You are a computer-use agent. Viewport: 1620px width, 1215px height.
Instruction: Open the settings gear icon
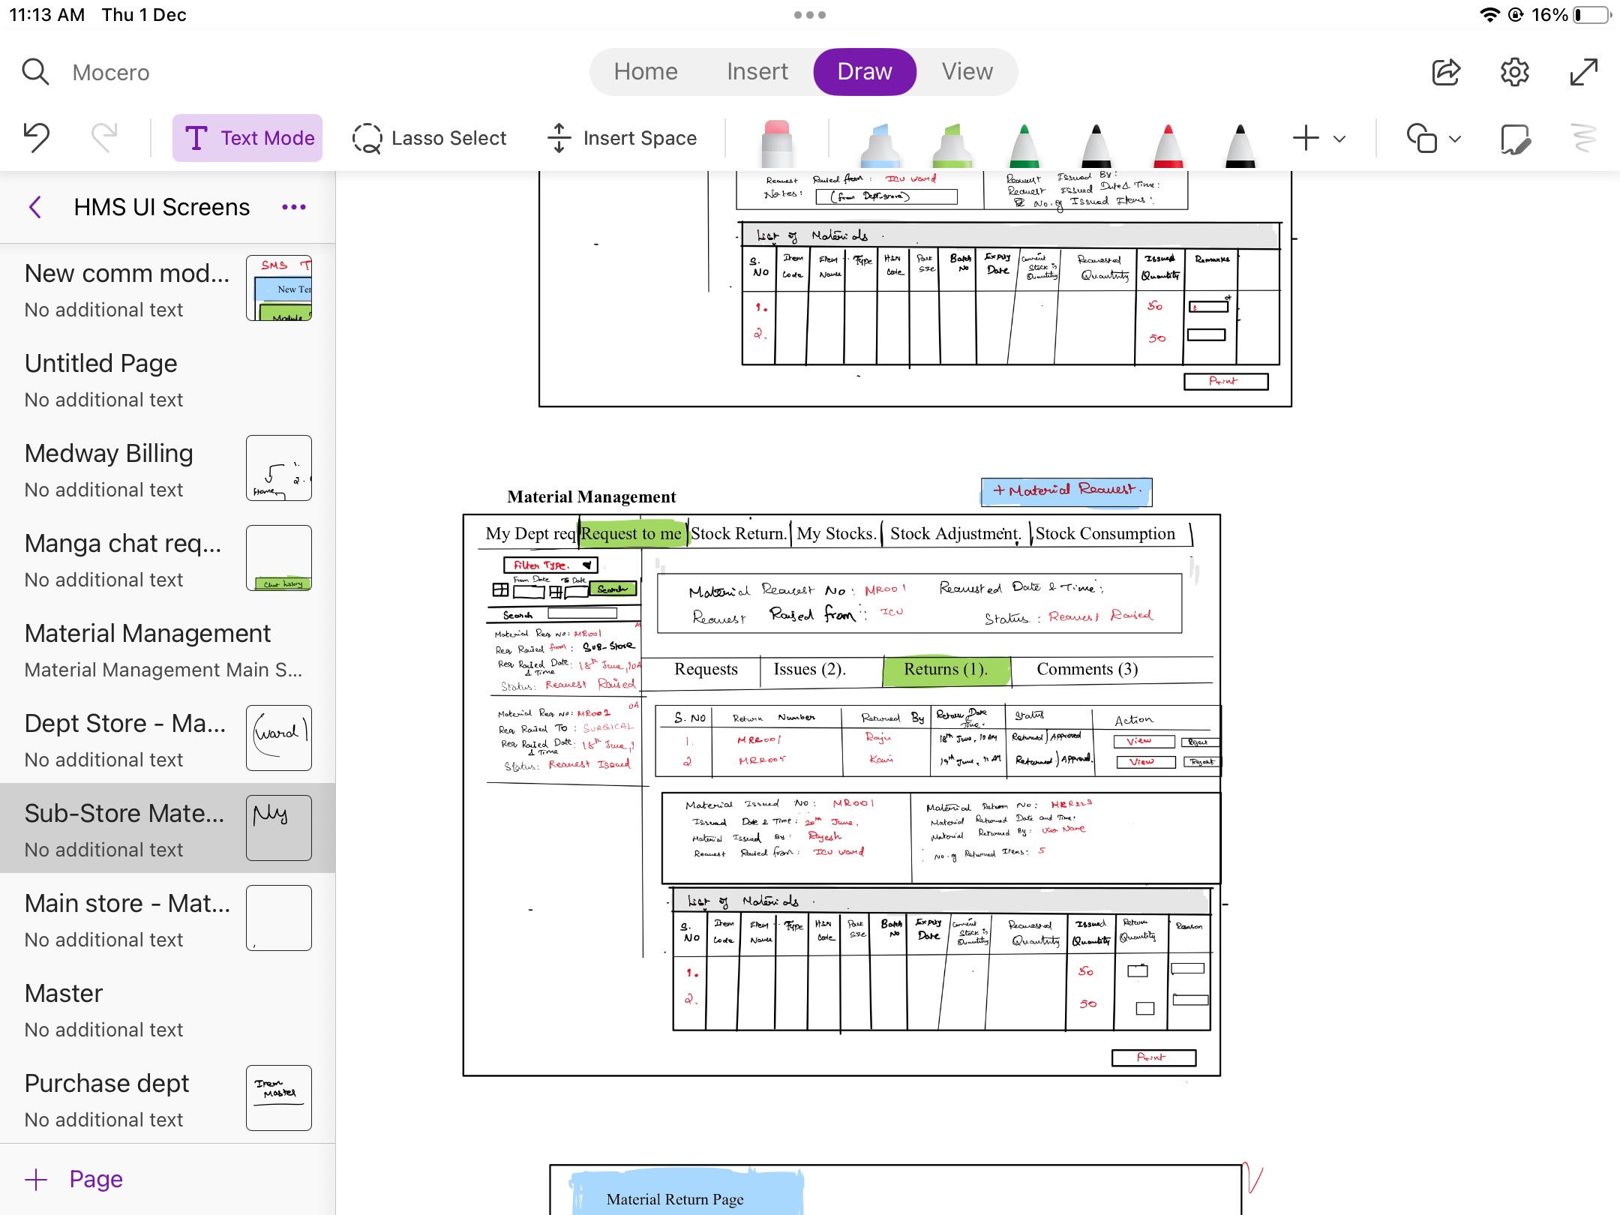[x=1514, y=72]
